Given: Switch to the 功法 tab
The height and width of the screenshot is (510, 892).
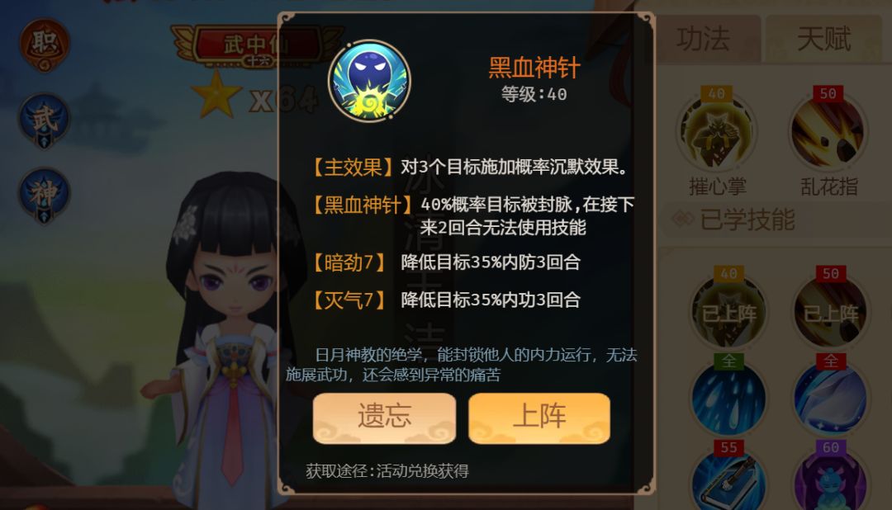Looking at the screenshot, I should (x=703, y=39).
